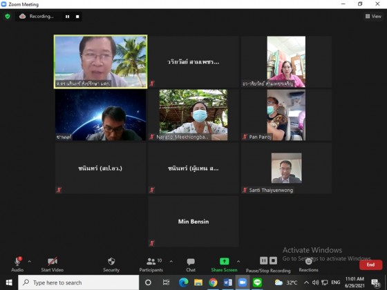This screenshot has height=290, width=387.
Task: Open the View layout menu
Action: coord(373,17)
